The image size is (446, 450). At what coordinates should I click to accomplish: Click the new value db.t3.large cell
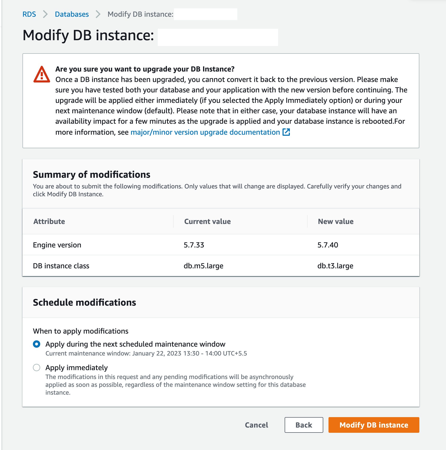335,266
